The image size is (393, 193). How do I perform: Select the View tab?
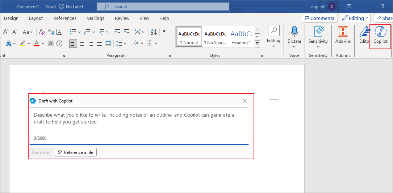pos(145,18)
